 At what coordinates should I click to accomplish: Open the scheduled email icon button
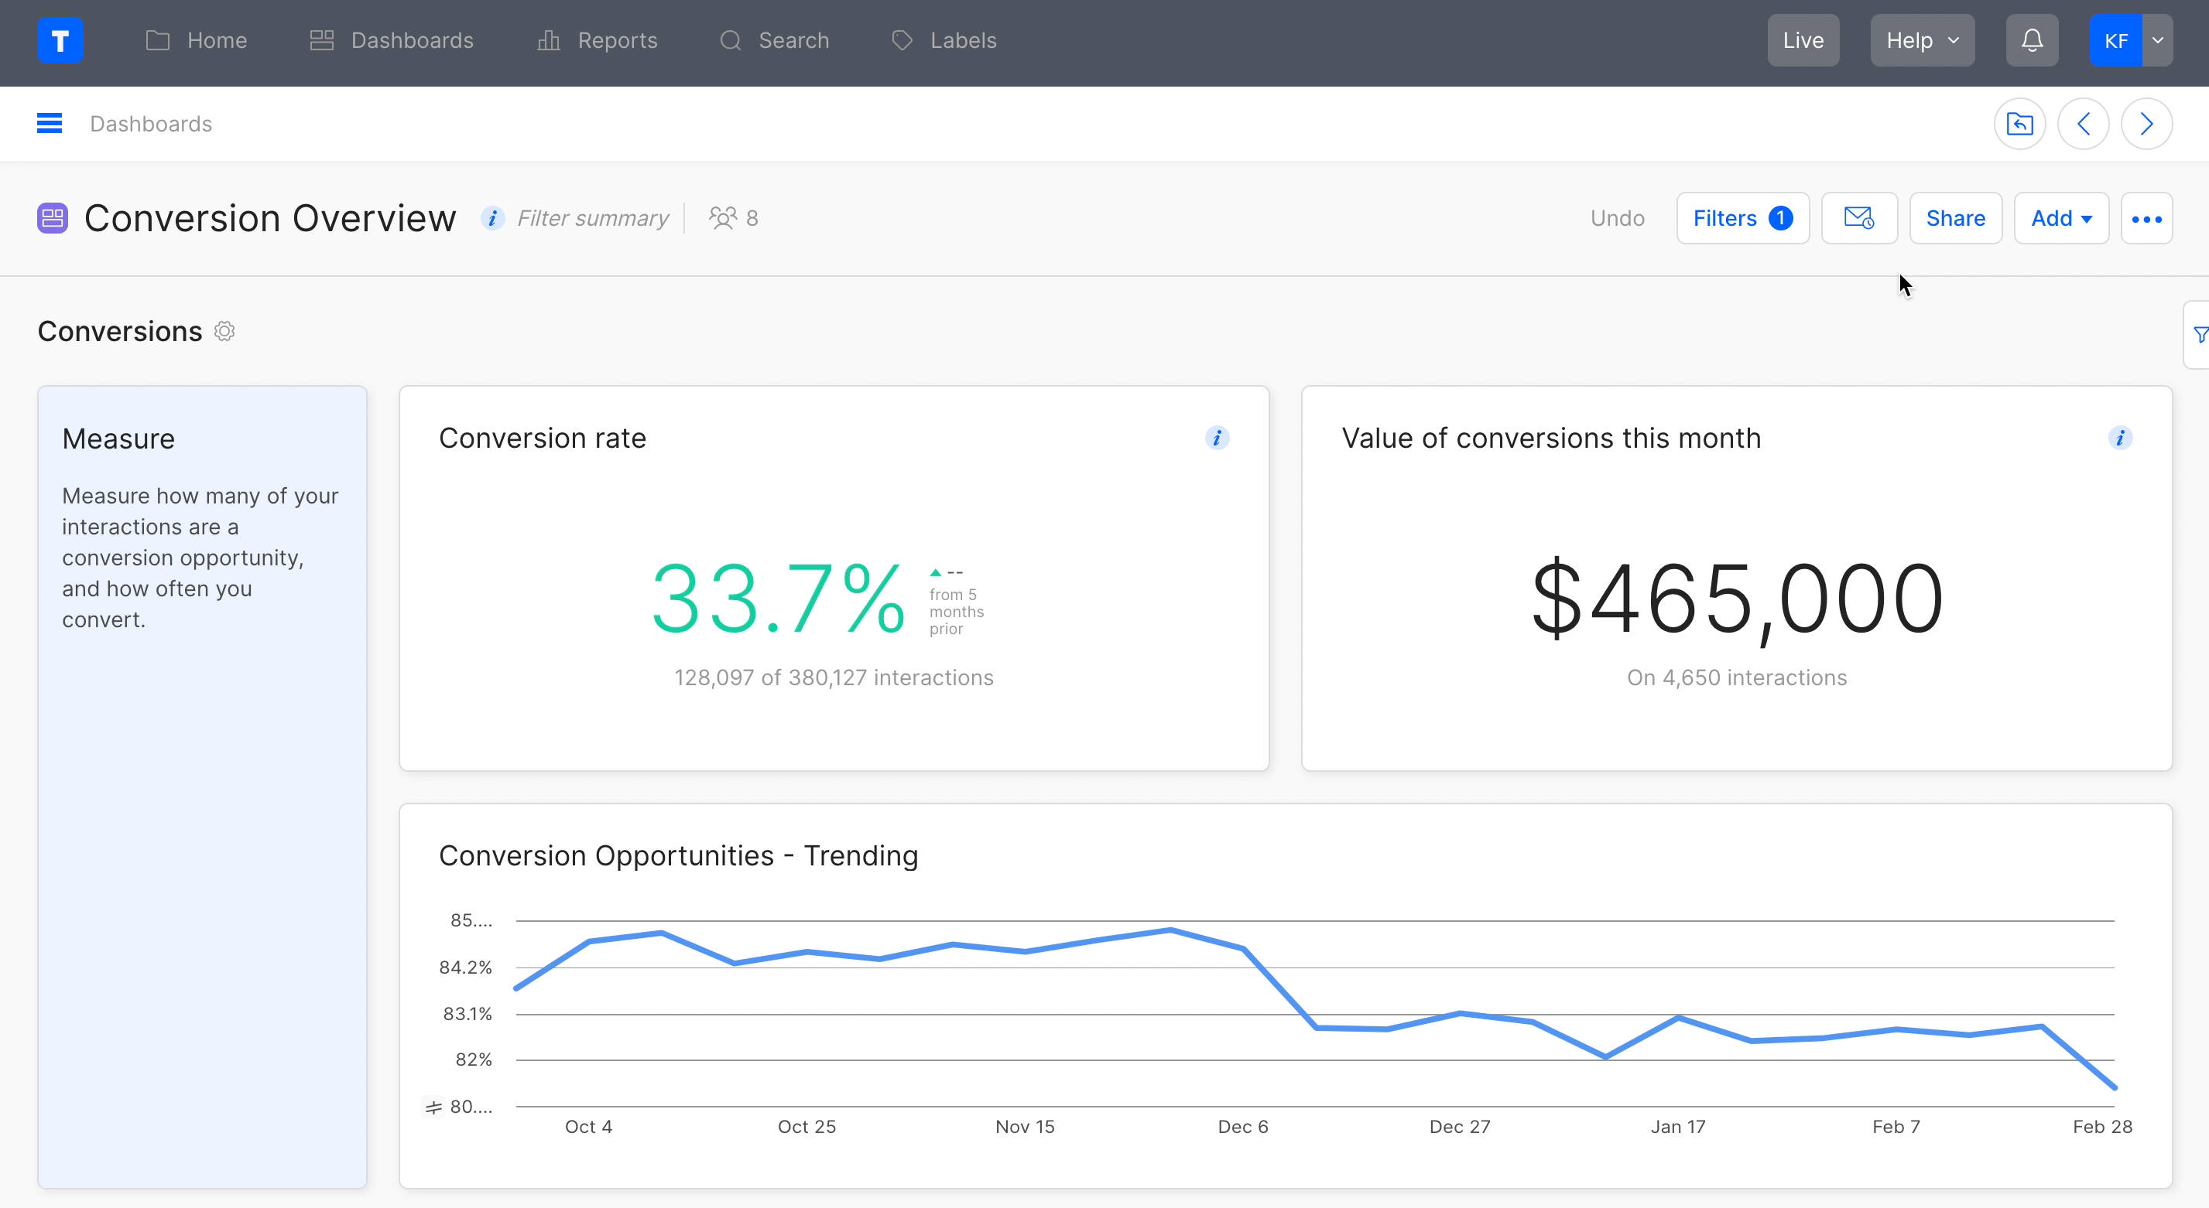1858,218
